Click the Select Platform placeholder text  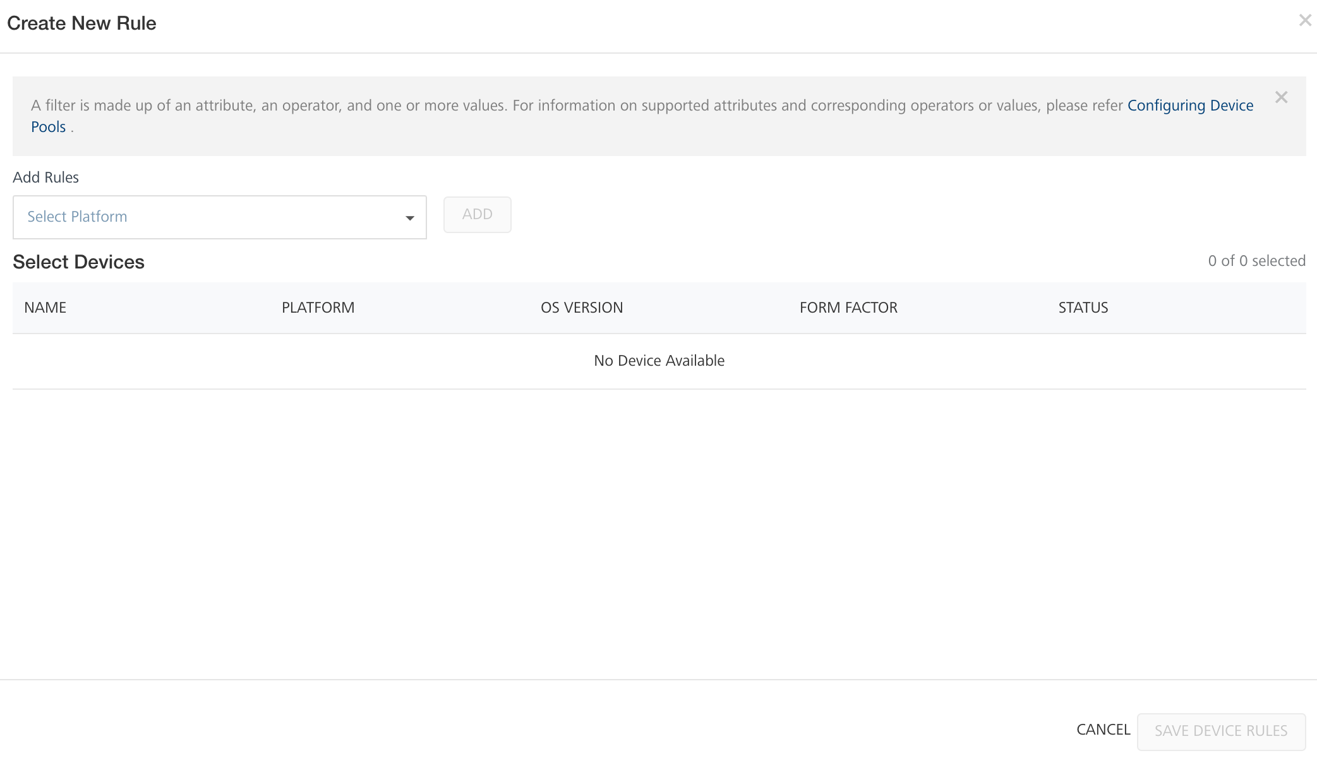pyautogui.click(x=77, y=217)
